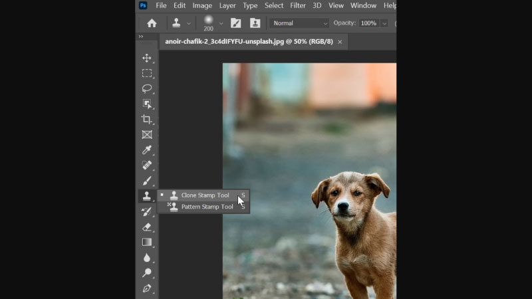
Task: Open the File menu
Action: pos(161,5)
